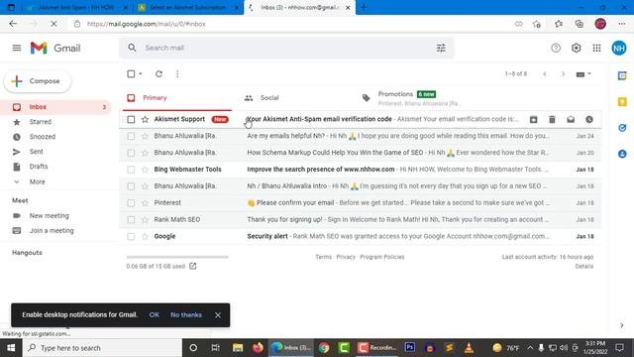Refresh the inbox
Screen dimensions: 634x357
pos(158,74)
